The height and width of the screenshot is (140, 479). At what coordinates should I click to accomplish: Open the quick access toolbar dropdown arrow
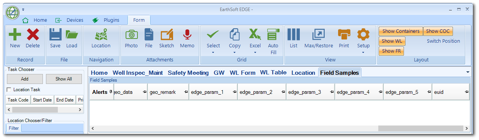(23, 9)
